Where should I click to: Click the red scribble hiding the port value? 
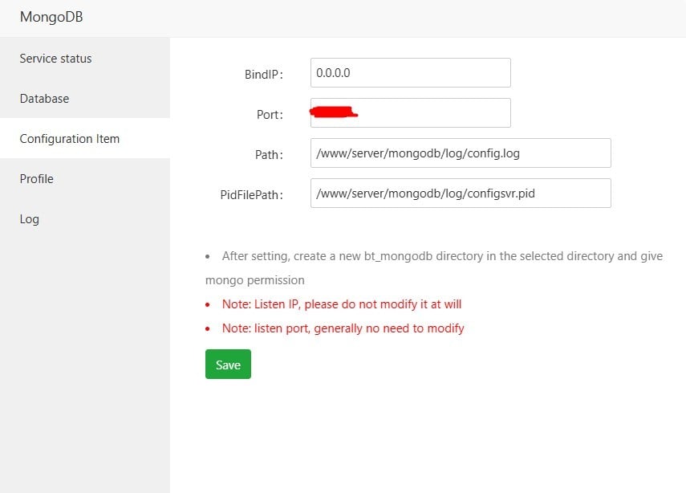333,112
